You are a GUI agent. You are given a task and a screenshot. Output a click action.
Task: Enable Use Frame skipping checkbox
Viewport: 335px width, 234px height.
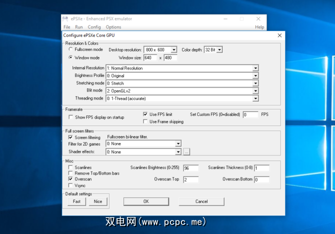(x=145, y=121)
